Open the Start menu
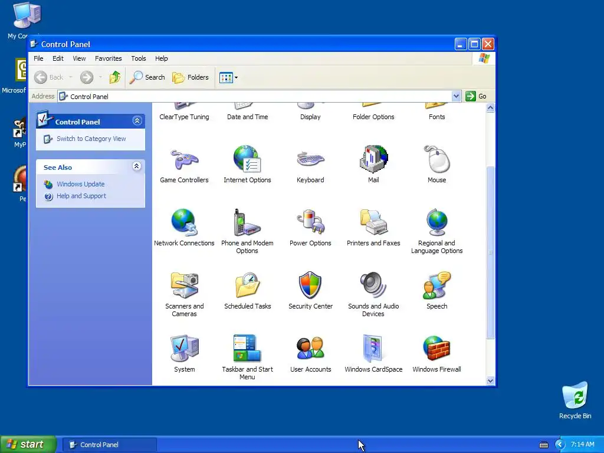The width and height of the screenshot is (604, 453). 28,445
